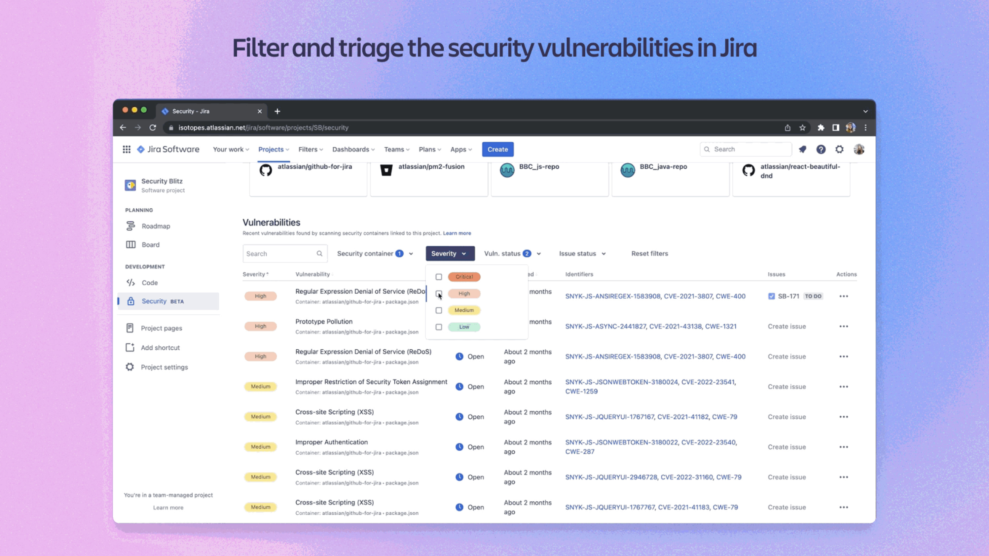Image resolution: width=989 pixels, height=556 pixels.
Task: Click the Jira Software logo
Action: (168, 149)
